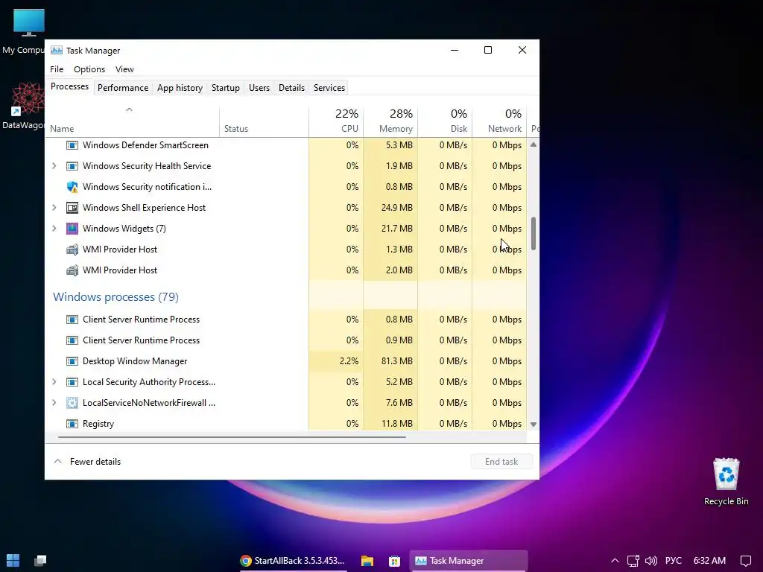This screenshot has width=763, height=572.
Task: Click the scroll down arrow of process list
Action: 534,424
